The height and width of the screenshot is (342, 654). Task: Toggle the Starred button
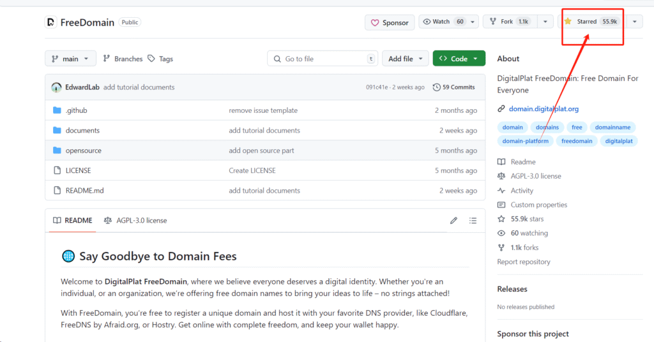[x=592, y=22]
